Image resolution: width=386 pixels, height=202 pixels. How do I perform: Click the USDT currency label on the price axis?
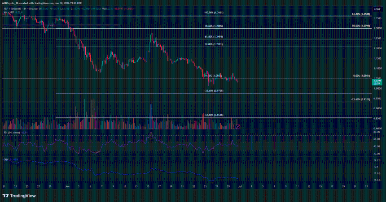point(377,9)
